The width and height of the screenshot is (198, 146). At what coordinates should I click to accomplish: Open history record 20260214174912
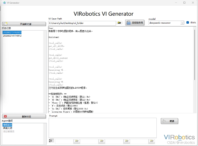(x=12, y=36)
